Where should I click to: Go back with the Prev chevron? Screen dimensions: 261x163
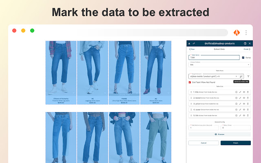(192, 49)
